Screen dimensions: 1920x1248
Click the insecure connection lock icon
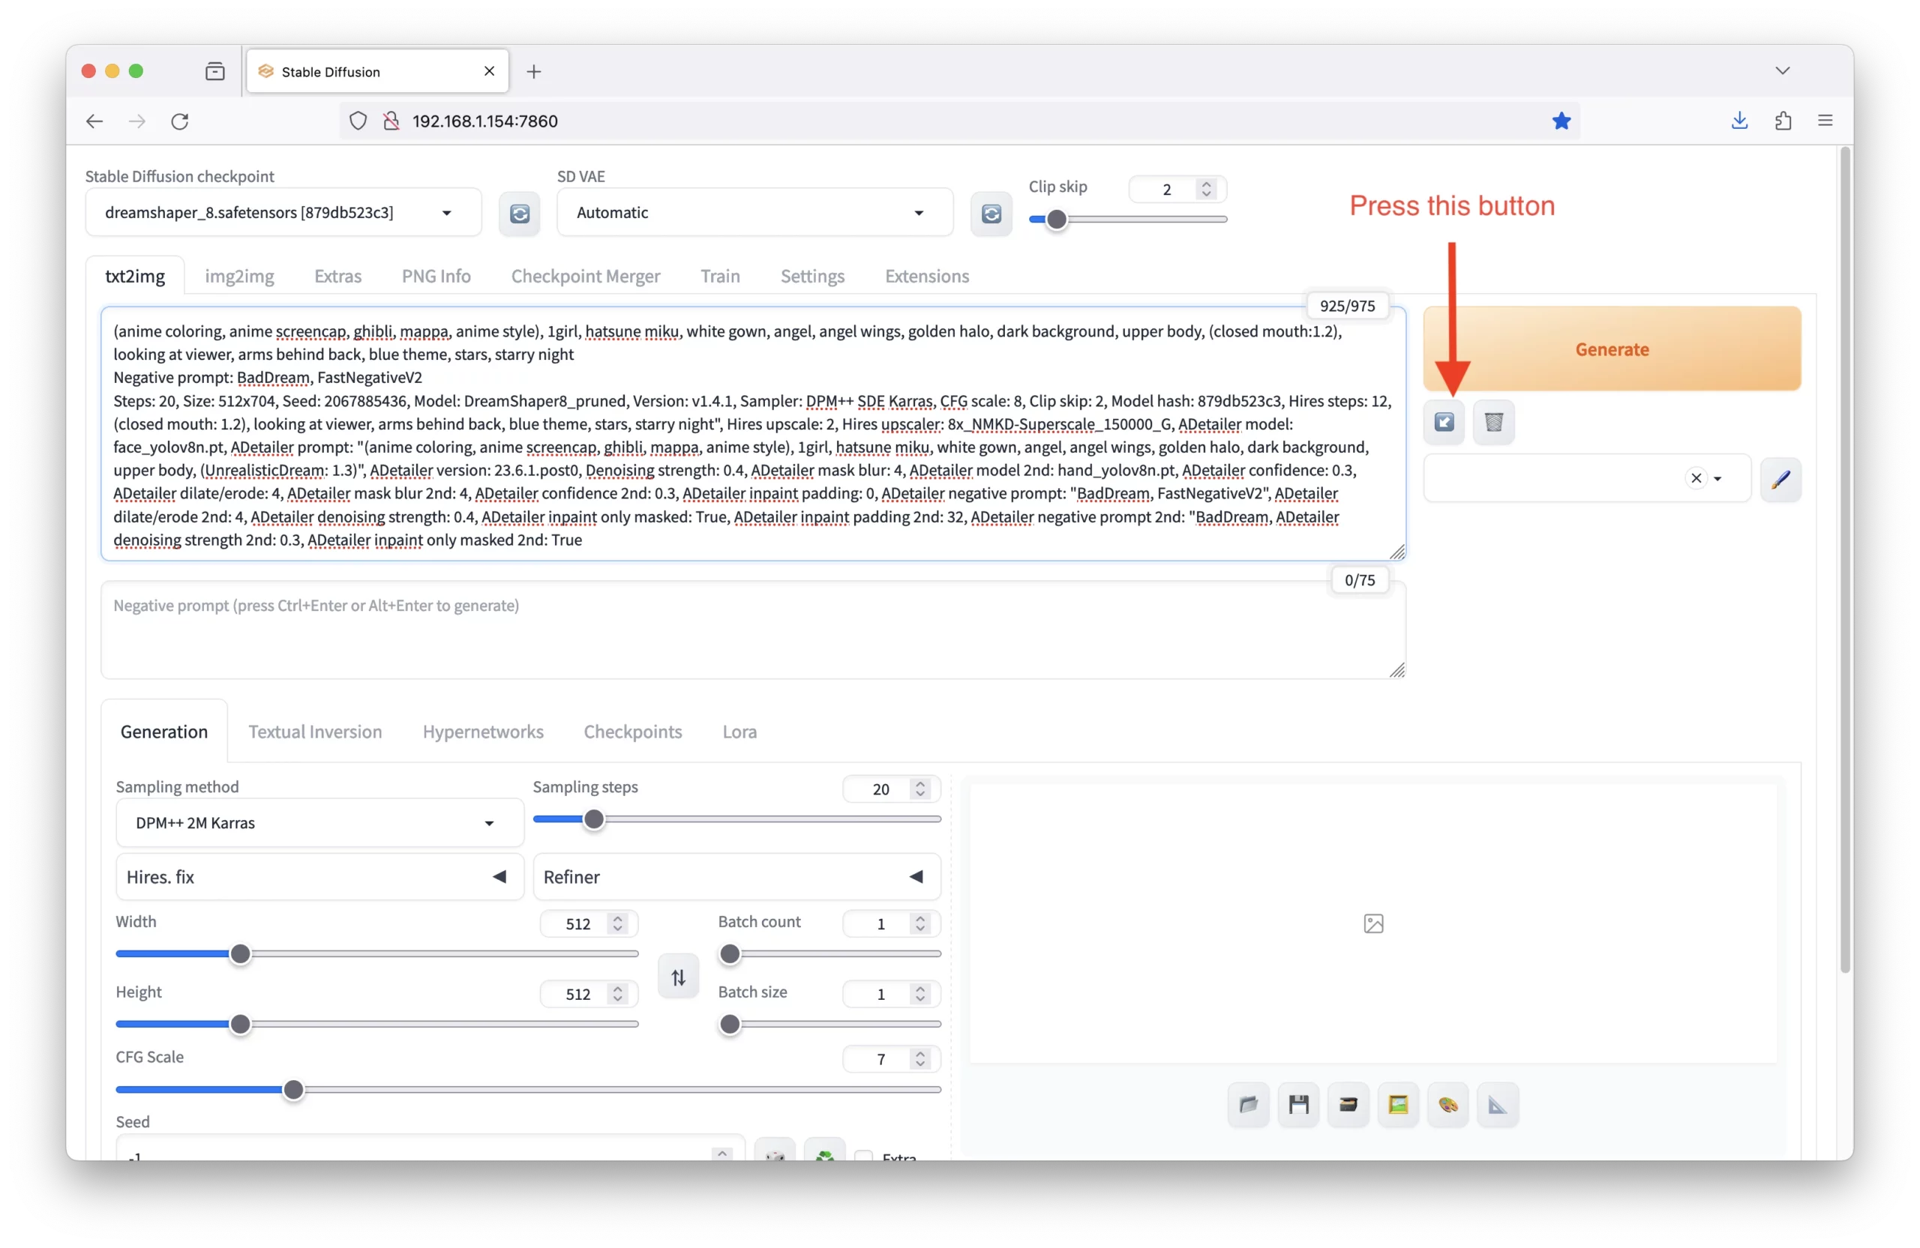(x=391, y=121)
